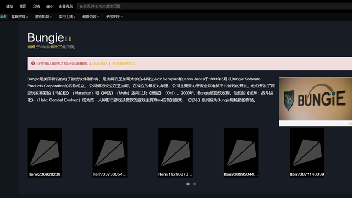This screenshot has height=198, width=352.
Task: Click the Item/236928239 caption text
Action: pyautogui.click(x=45, y=174)
